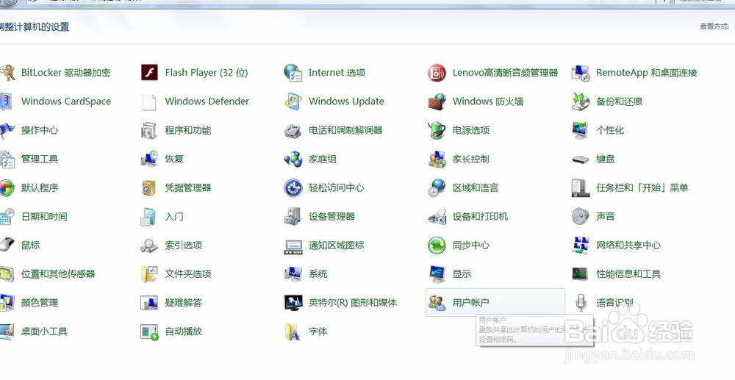Click the Windows CardSpace link
Viewport: 735px width, 380px height.
66,101
